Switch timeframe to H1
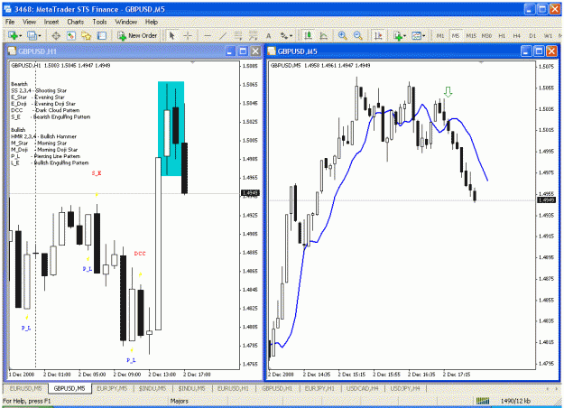 tap(502, 35)
